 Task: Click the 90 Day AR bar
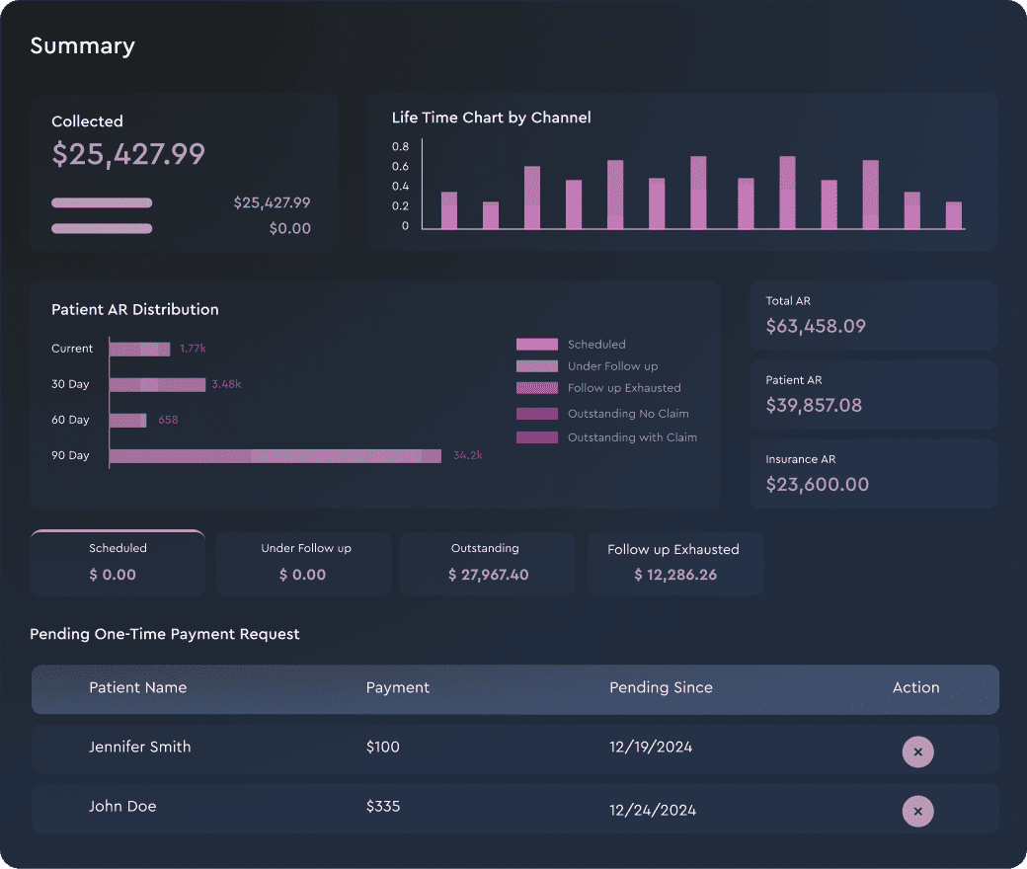[276, 456]
